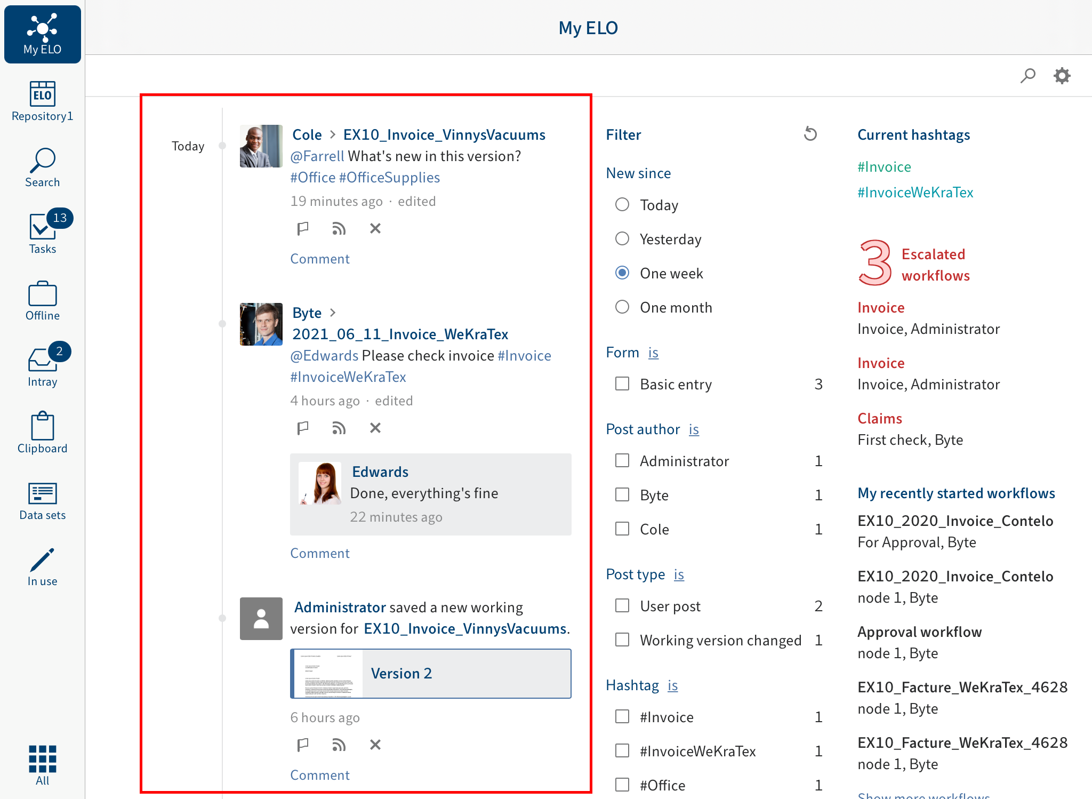Click the Administrator name in the post
Image resolution: width=1092 pixels, height=799 pixels.
tap(340, 608)
